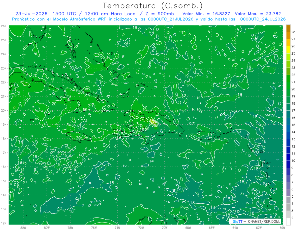Click the '22N' latitude axis label
The height and width of the screenshot is (231, 300).
[x=3, y=82]
